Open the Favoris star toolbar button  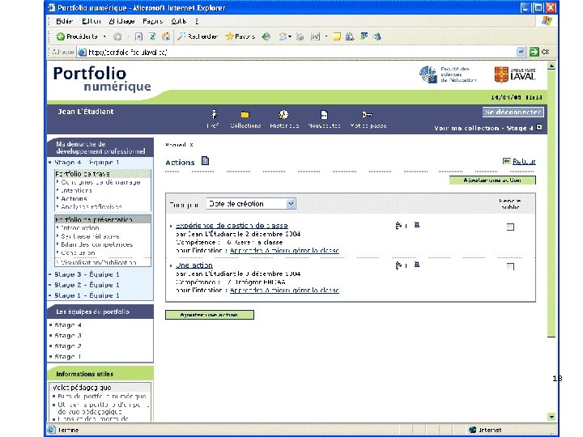(x=240, y=36)
